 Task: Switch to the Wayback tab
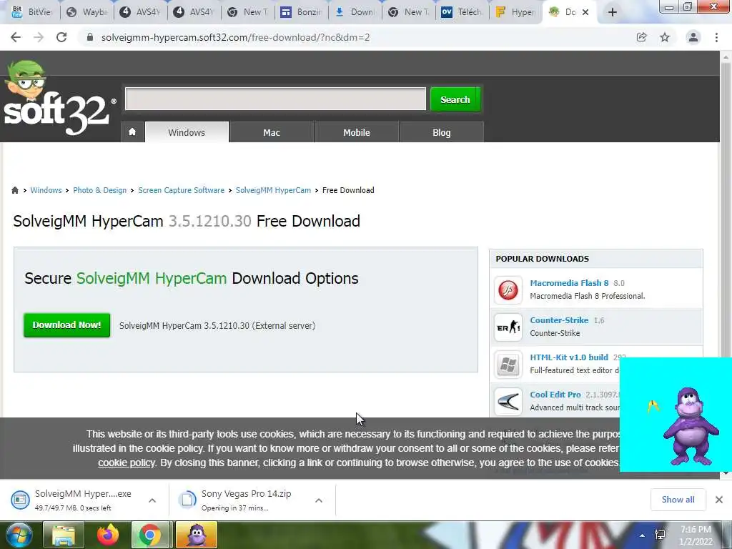[x=87, y=12]
